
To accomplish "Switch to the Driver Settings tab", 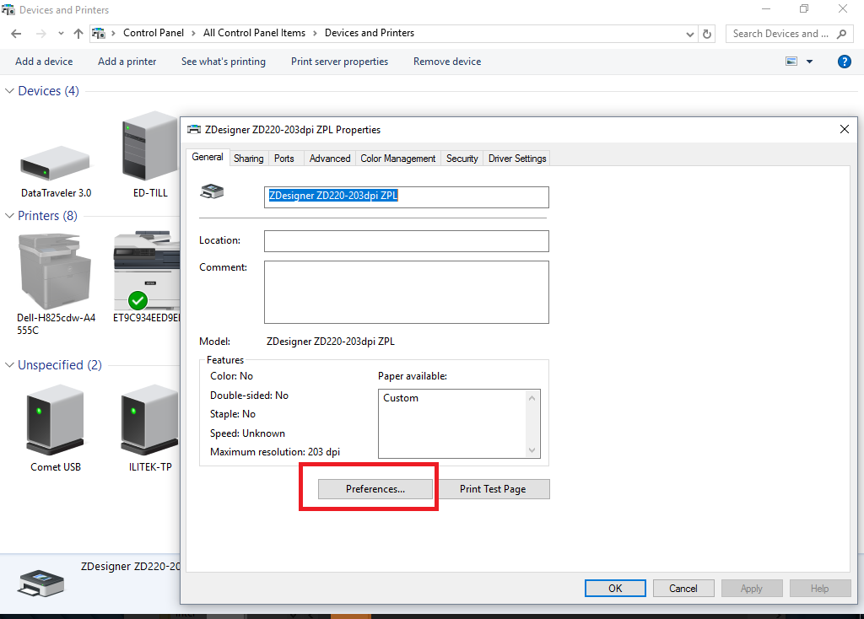I will 517,159.
